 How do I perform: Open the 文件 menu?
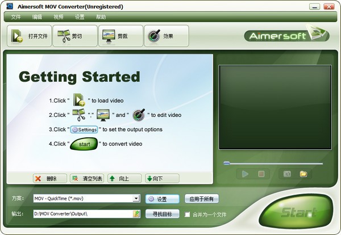[x=16, y=17]
